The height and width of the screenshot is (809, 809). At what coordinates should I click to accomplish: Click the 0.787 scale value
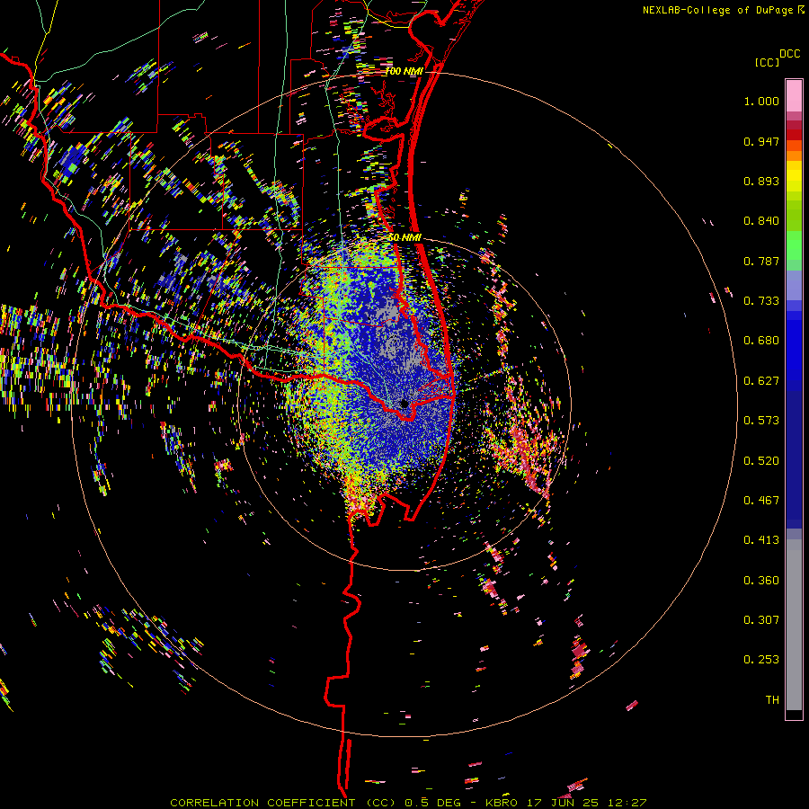tap(761, 261)
